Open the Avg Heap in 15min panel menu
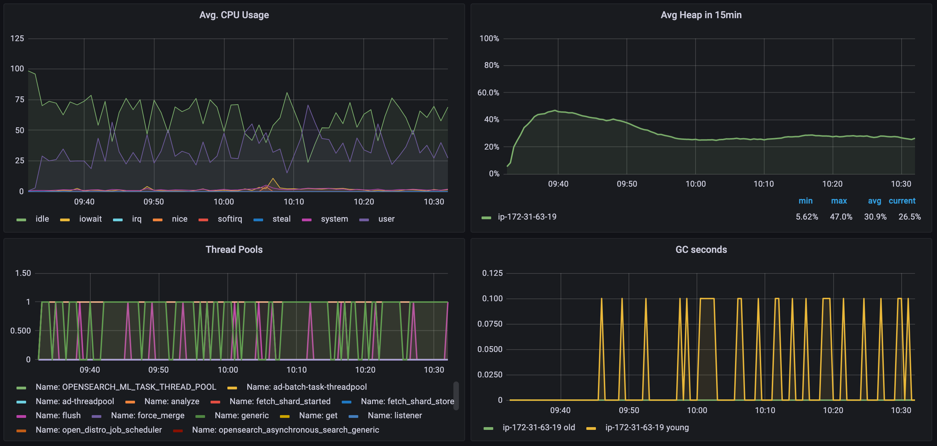This screenshot has height=446, width=937. pyautogui.click(x=701, y=15)
